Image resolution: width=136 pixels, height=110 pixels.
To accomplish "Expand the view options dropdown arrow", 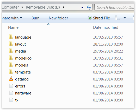I will coord(125,18).
